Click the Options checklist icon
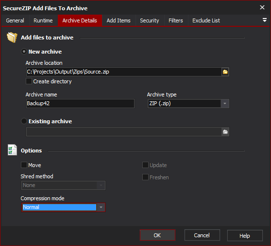Viewport: 271px width, 246px height. (12, 150)
